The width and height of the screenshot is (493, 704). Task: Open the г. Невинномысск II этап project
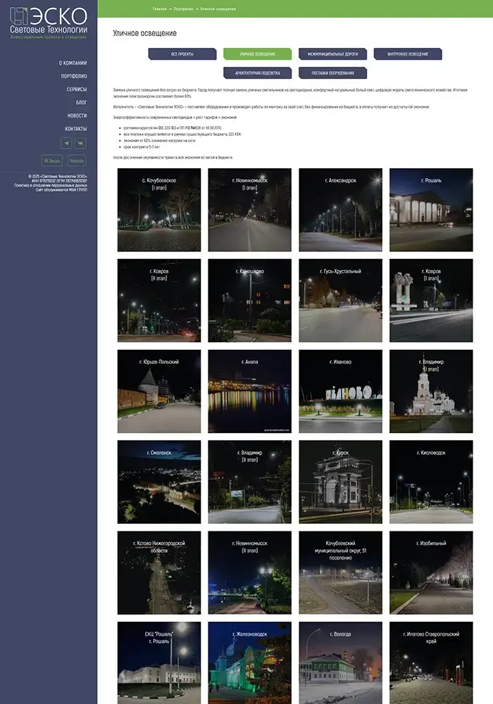tap(249, 573)
